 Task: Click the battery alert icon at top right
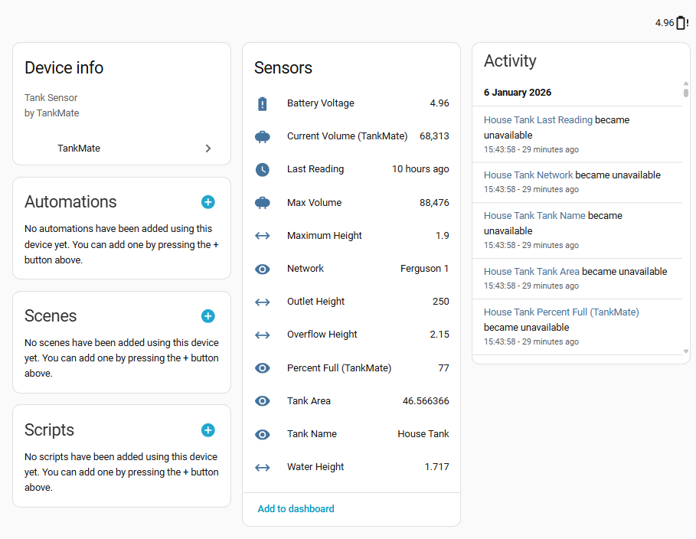coord(681,23)
